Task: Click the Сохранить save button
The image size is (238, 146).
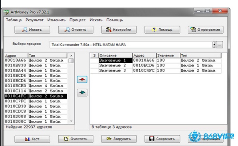Action: 162,139
